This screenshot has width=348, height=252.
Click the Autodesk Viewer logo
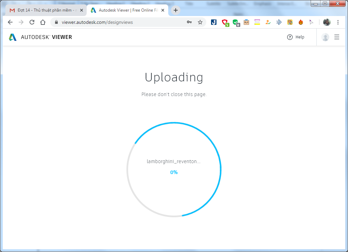pos(40,37)
